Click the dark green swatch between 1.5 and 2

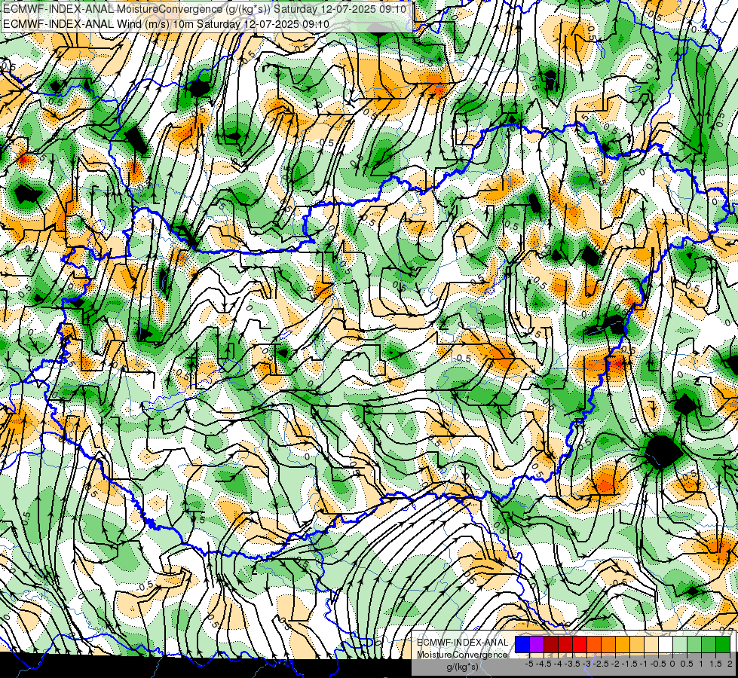(x=723, y=644)
